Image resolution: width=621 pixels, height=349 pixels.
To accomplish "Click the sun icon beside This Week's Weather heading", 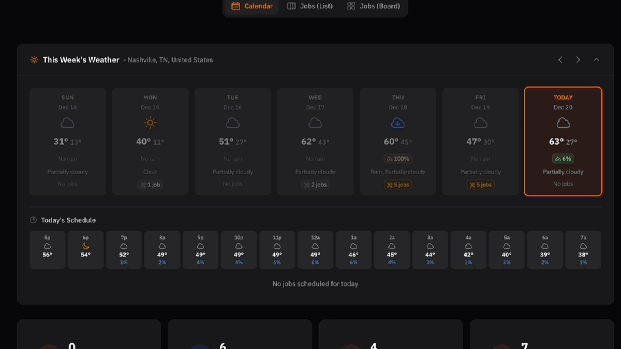I will point(34,59).
